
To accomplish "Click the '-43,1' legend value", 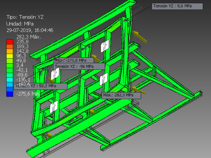I will [x=22, y=70].
